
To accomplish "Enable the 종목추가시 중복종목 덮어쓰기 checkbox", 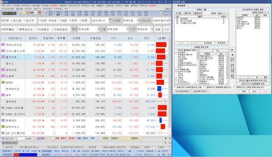I will click(x=204, y=87).
